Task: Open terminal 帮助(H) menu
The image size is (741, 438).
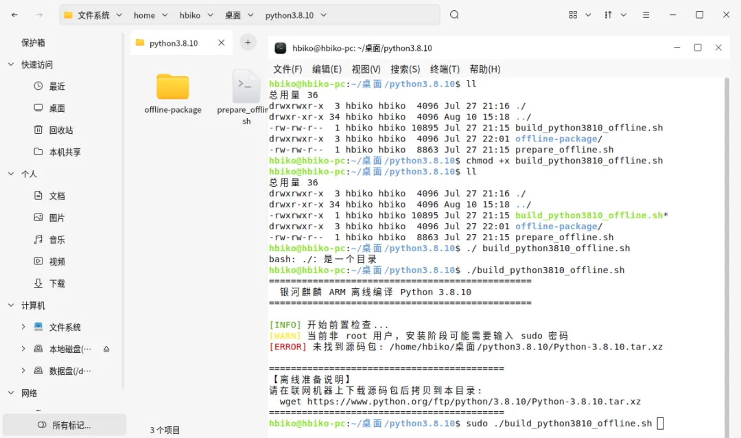Action: click(x=485, y=69)
